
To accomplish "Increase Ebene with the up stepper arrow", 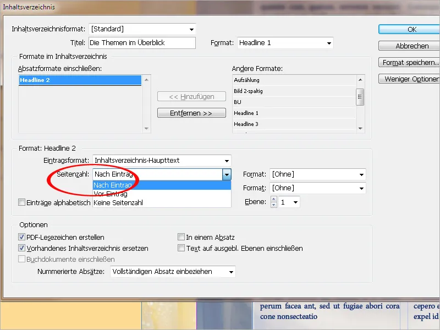I will point(273,199).
